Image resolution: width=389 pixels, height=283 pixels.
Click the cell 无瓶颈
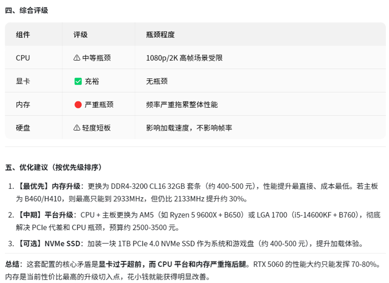click(157, 81)
